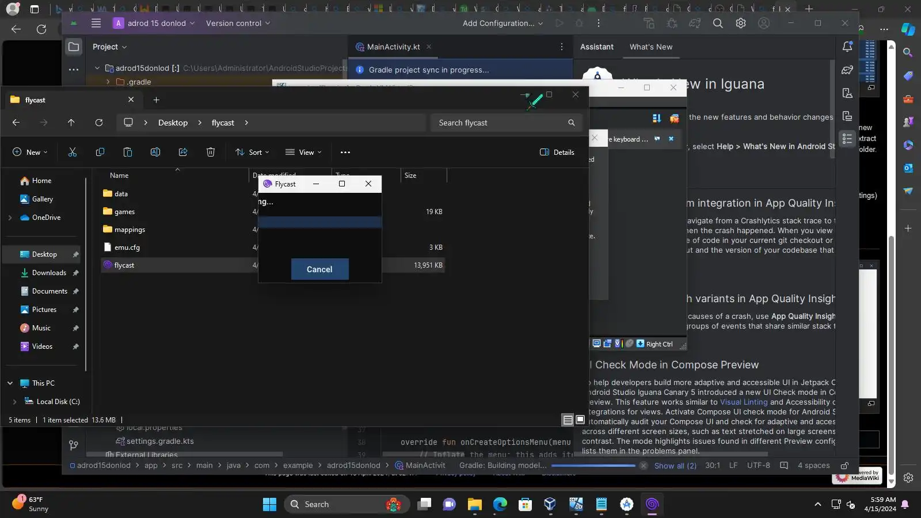Open Android Studio settings gear
921x518 pixels.
pyautogui.click(x=741, y=23)
